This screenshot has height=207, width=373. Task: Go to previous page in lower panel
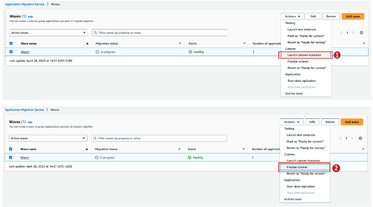pyautogui.click(x=340, y=138)
